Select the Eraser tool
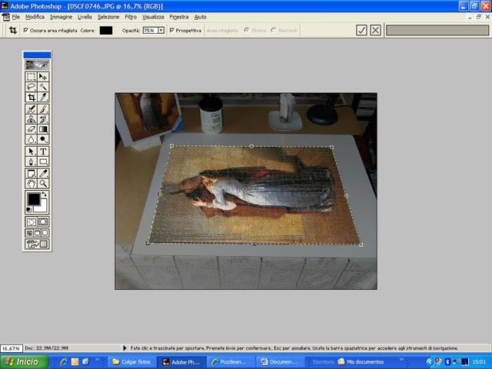 31,129
